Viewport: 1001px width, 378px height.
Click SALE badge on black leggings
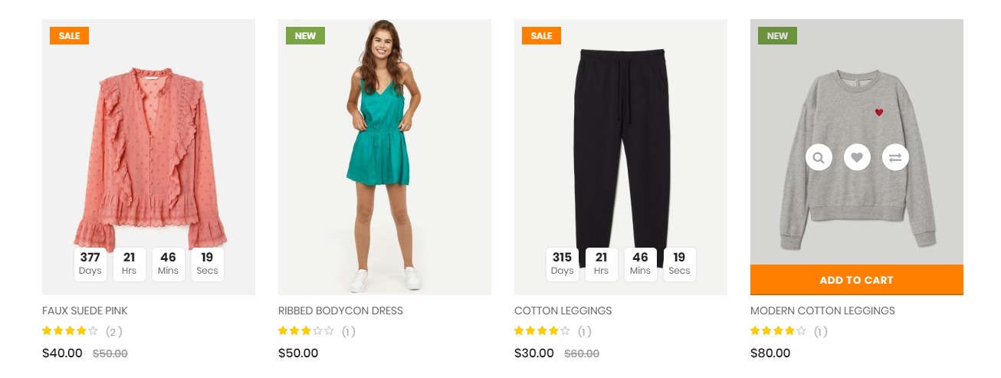click(541, 36)
